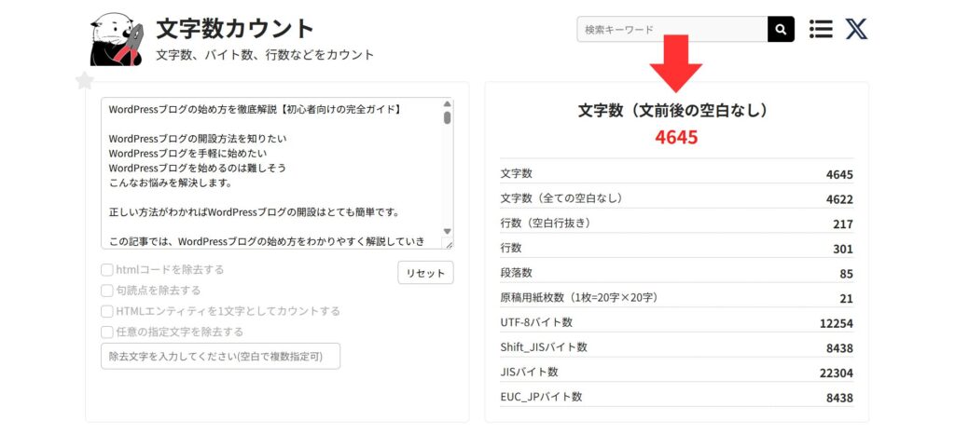Click the 文字数カウント site title
Viewport: 955px width, 434px height.
click(x=235, y=28)
